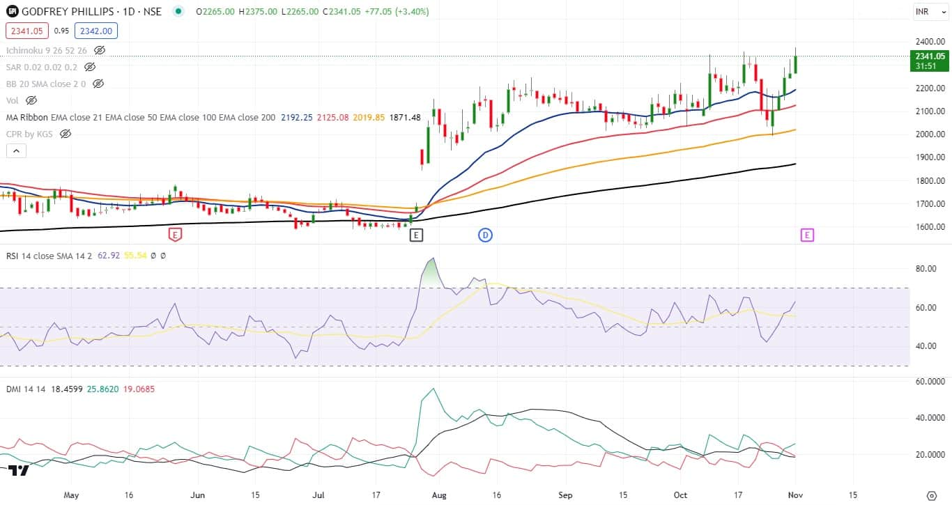Show the Ichimoku indicator via eye icon
The height and width of the screenshot is (505, 952).
pos(100,50)
